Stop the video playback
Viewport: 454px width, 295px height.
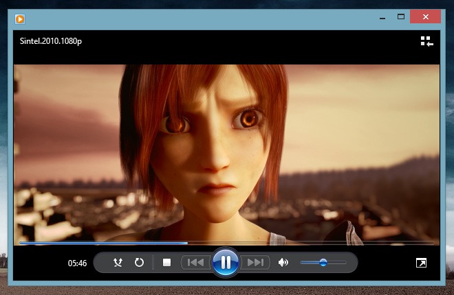tap(166, 262)
